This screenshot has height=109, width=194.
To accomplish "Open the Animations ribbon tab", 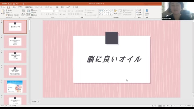I will click(x=39, y=7).
